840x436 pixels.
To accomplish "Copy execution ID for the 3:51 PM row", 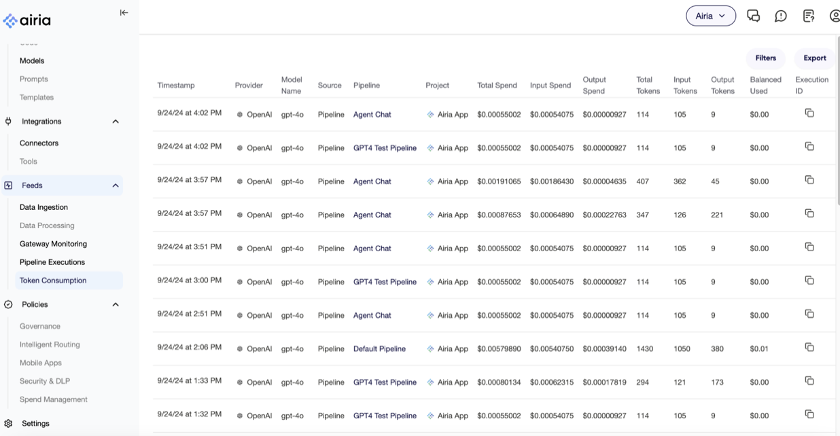I will [x=809, y=247].
